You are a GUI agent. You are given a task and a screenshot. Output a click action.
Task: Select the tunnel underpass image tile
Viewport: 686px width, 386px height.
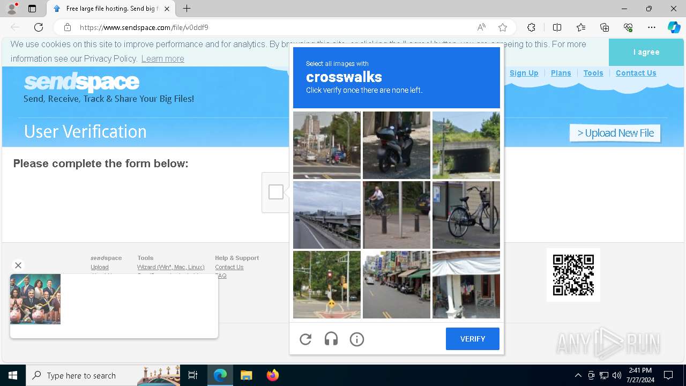[466, 145]
